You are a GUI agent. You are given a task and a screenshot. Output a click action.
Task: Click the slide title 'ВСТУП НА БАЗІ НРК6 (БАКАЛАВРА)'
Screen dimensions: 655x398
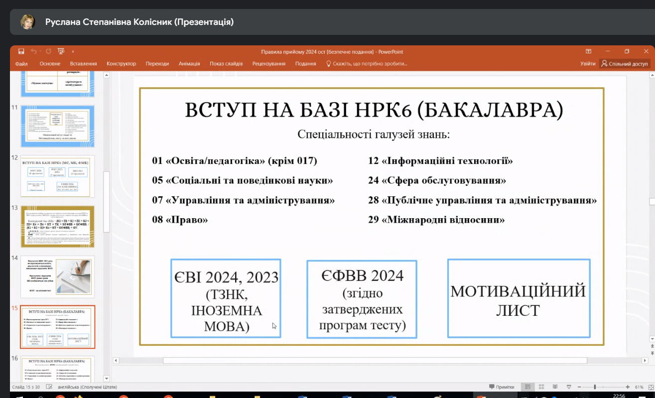[374, 110]
